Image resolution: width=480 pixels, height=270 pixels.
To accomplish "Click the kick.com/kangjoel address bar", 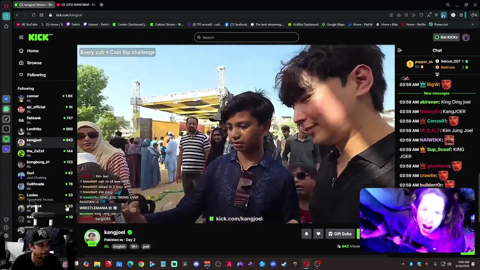I will coord(69,15).
